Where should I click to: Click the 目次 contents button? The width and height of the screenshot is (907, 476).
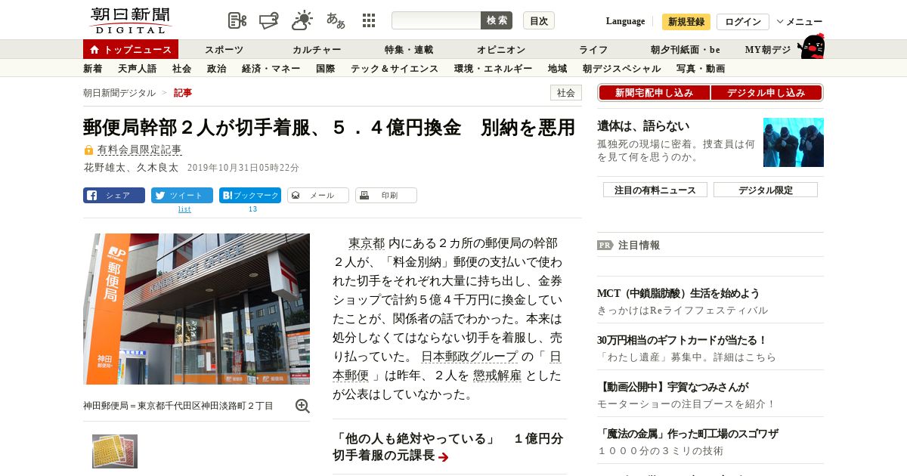pyautogui.click(x=539, y=20)
